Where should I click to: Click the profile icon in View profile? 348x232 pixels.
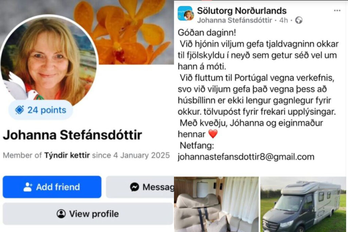[61, 214]
